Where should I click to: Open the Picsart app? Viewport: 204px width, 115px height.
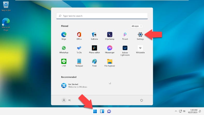[125, 36]
